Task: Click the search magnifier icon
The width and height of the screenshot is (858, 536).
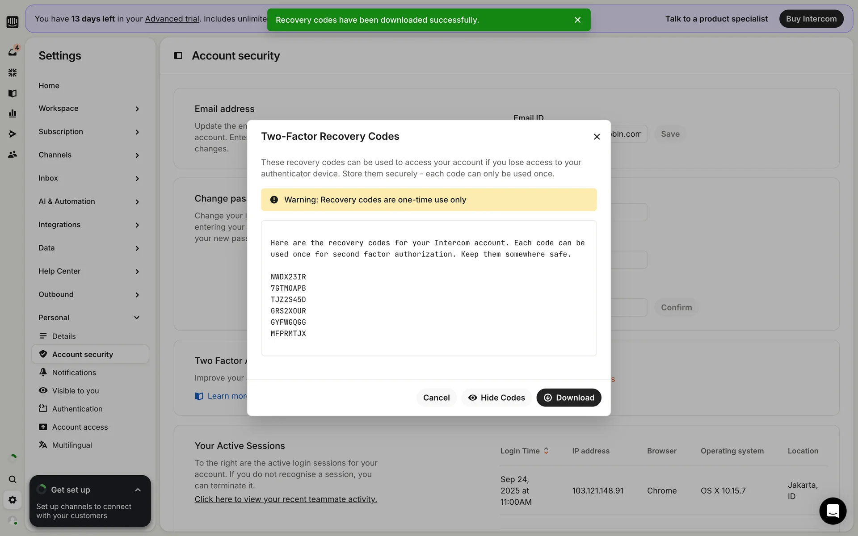Action: pyautogui.click(x=13, y=479)
